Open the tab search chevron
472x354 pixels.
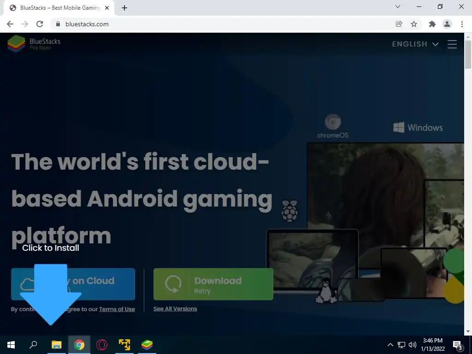click(398, 6)
